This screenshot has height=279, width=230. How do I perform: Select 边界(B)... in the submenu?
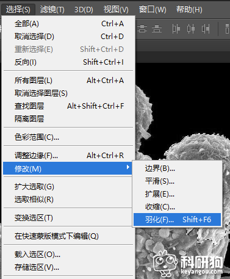click(177, 168)
